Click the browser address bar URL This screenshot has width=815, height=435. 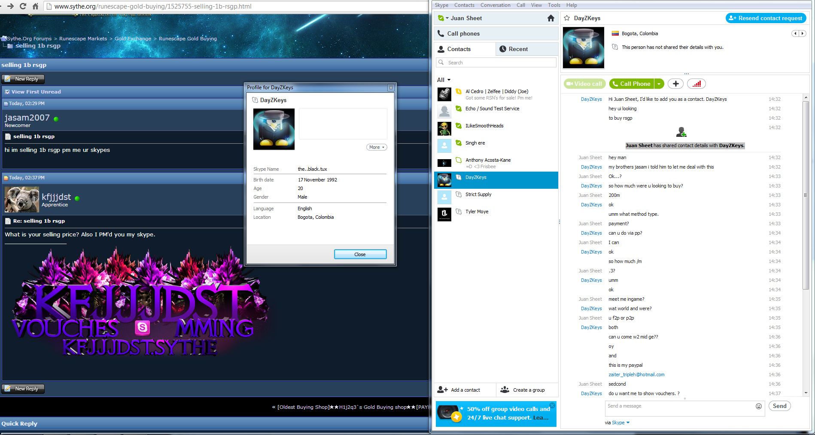(153, 6)
